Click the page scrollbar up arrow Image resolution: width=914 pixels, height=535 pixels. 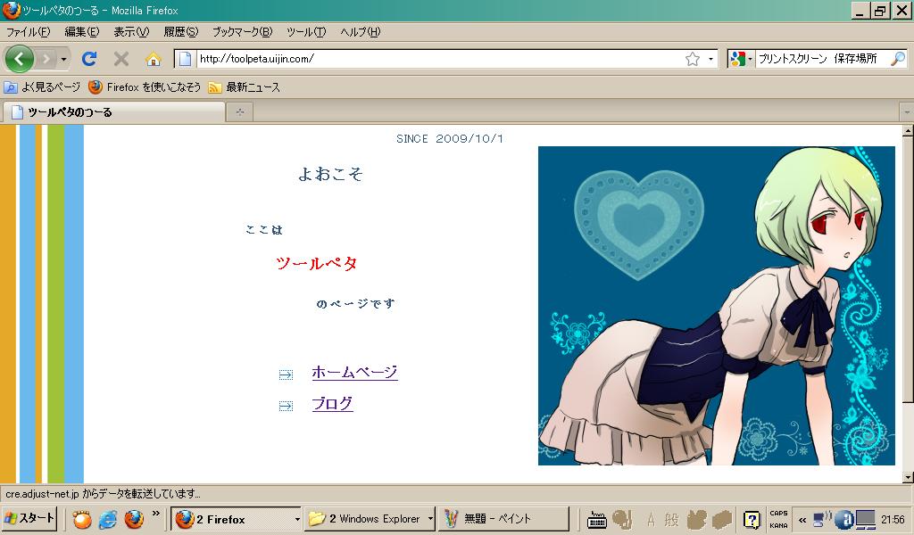(x=908, y=131)
